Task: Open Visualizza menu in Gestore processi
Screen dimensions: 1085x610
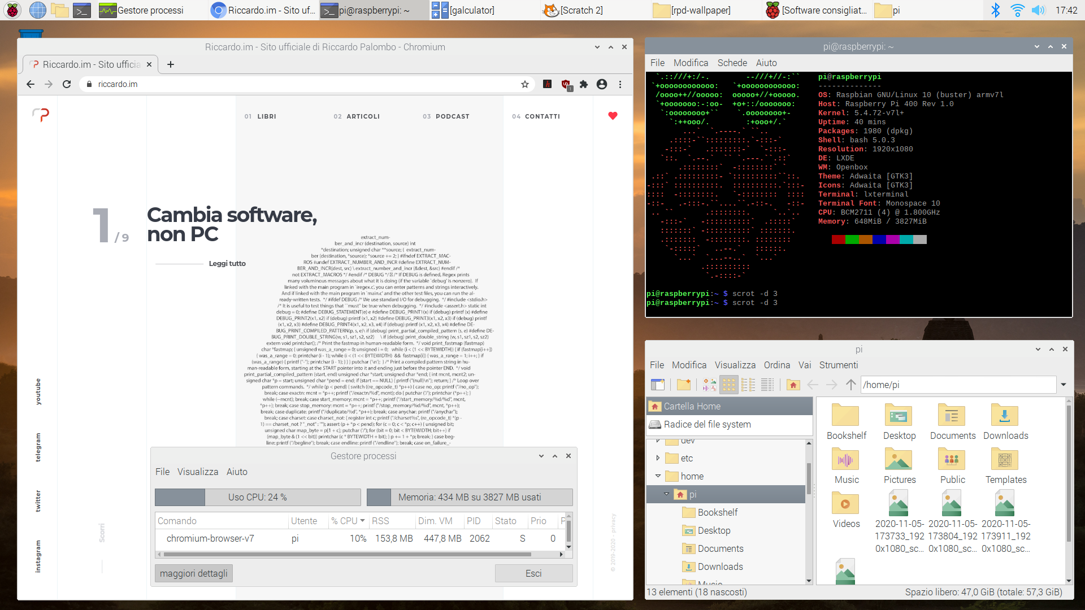Action: pos(197,472)
